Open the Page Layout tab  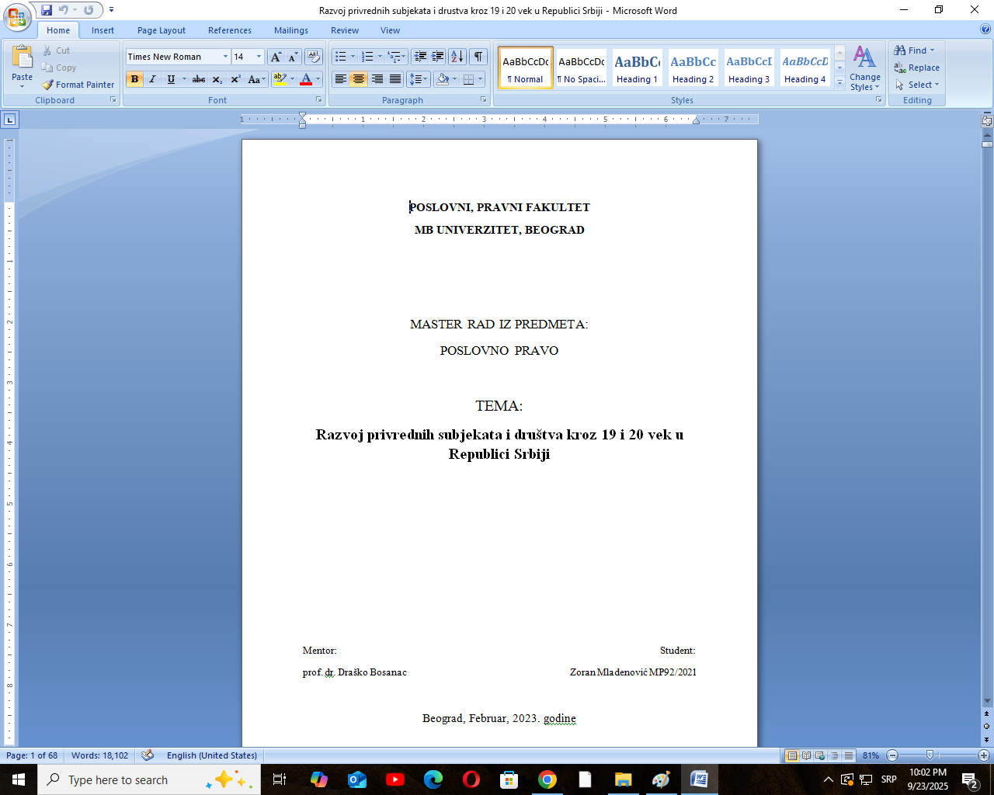pyautogui.click(x=162, y=30)
